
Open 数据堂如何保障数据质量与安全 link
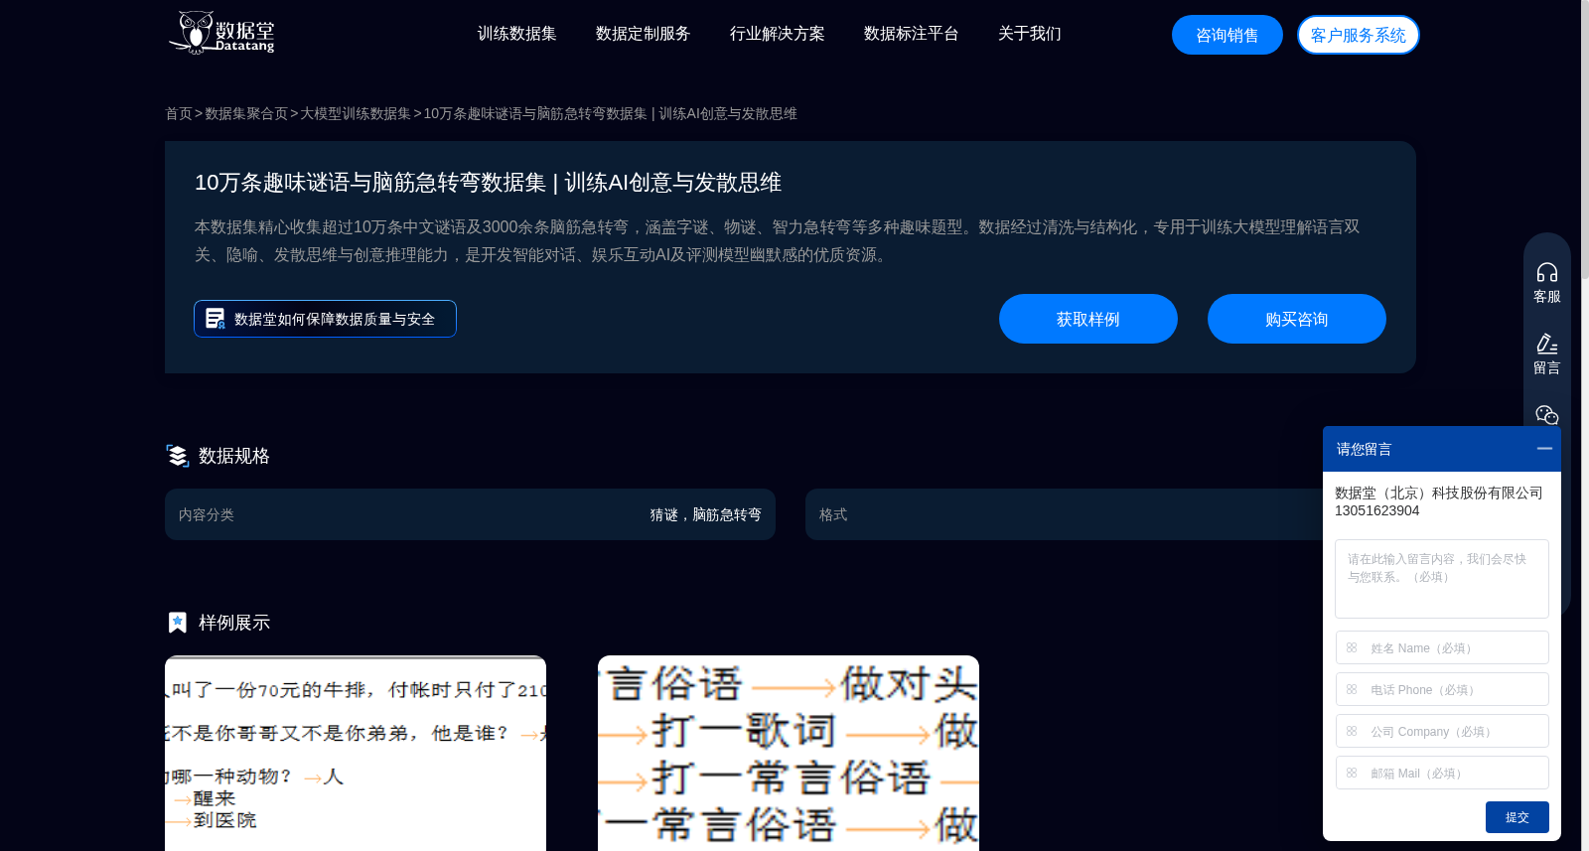pyautogui.click(x=325, y=319)
